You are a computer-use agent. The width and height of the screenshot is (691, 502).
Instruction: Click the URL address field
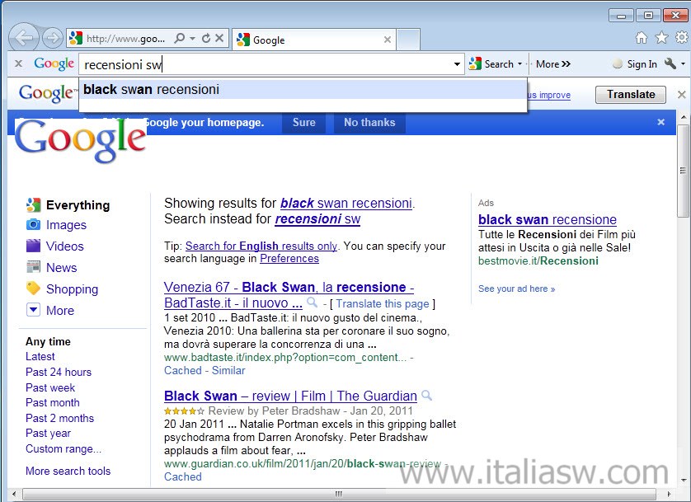(x=125, y=38)
